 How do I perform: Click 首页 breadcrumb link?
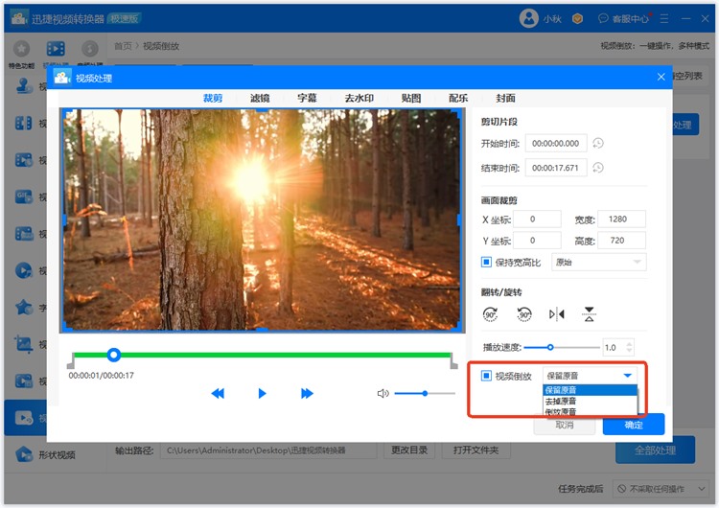[123, 46]
